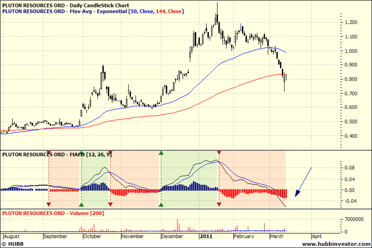The image size is (372, 248).
Task: Click the 1.200 price axis label
Action: (351, 22)
